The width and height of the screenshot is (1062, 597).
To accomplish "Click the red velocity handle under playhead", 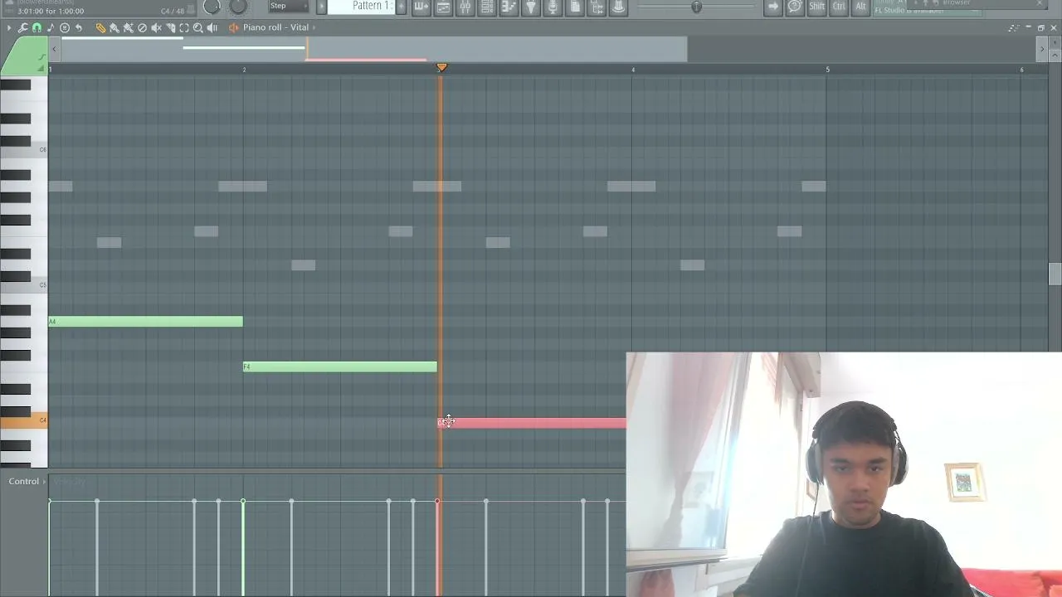I will (x=437, y=502).
